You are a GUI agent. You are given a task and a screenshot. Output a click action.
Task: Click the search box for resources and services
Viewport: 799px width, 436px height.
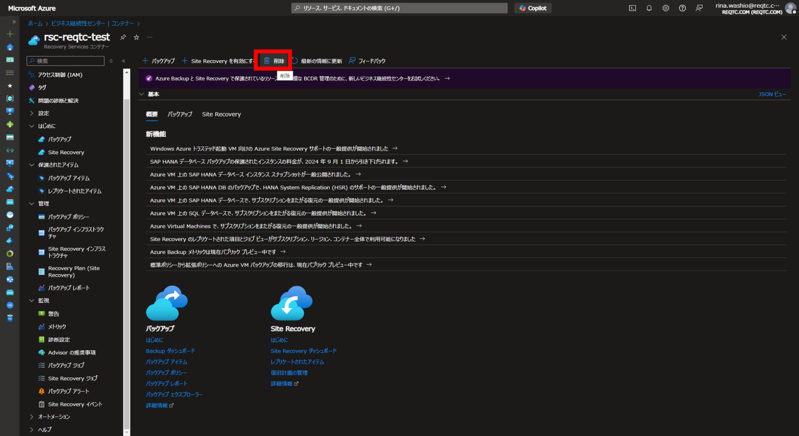(x=399, y=8)
